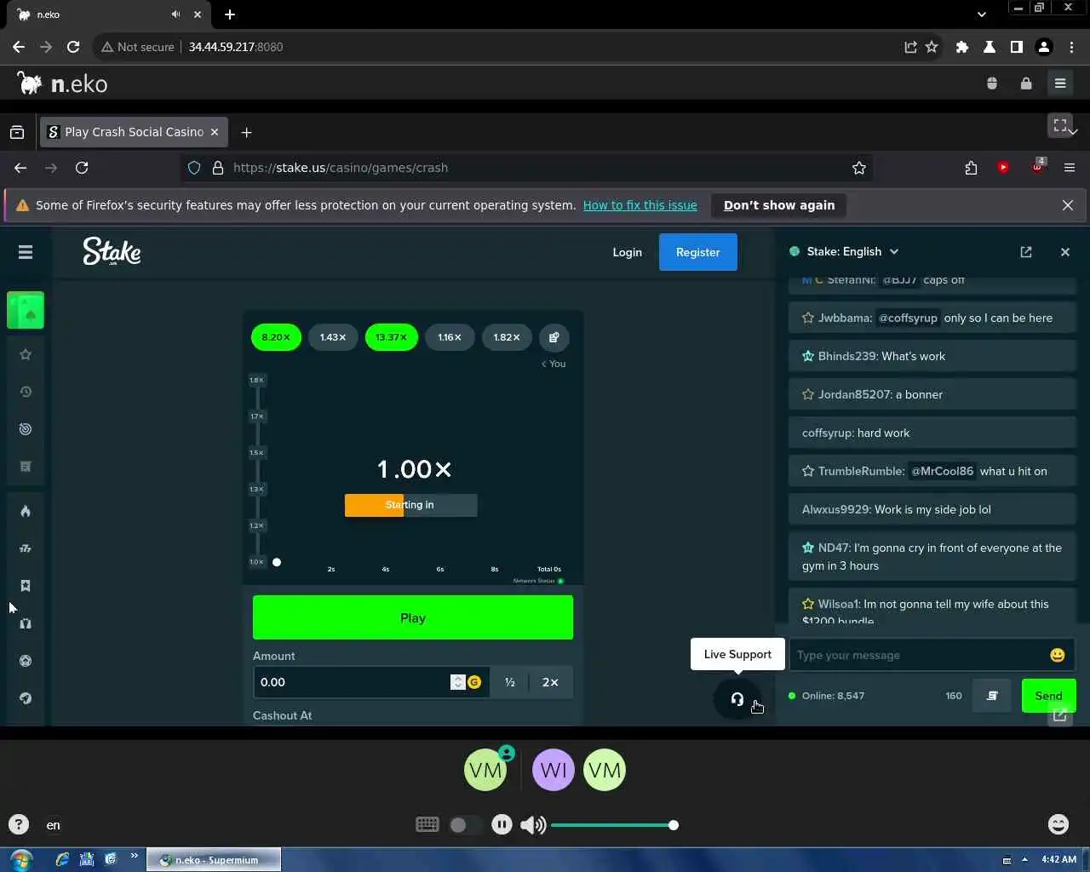Screen dimensions: 1090x872
Task: Open the Stake sidebar hamburger menu
Action: coord(26,252)
